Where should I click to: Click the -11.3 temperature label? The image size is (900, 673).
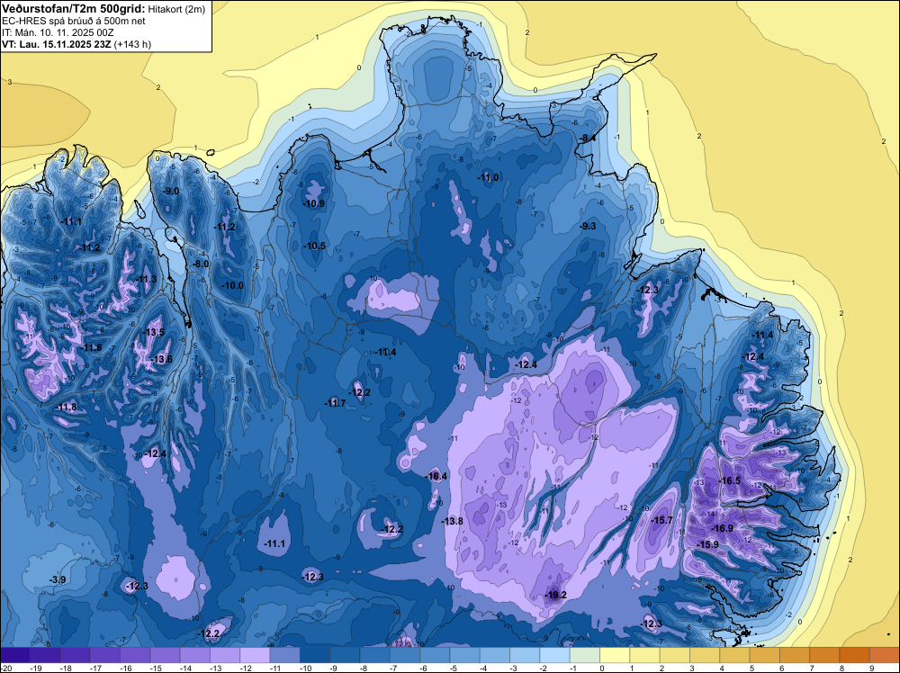click(146, 279)
